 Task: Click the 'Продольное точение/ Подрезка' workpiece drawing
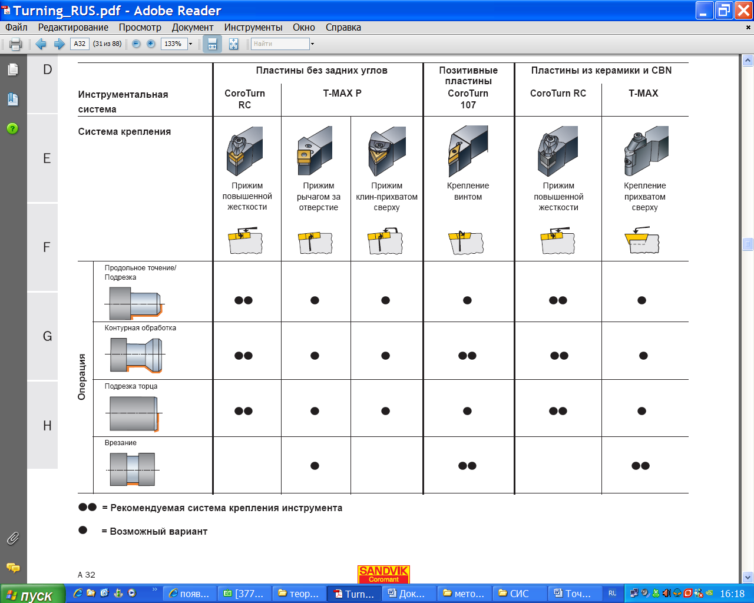[x=135, y=303]
